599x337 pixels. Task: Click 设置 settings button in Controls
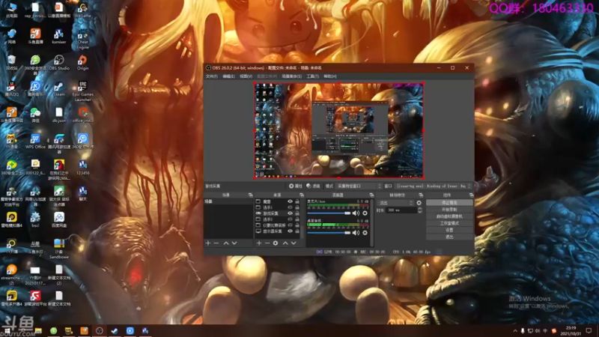[x=449, y=230]
